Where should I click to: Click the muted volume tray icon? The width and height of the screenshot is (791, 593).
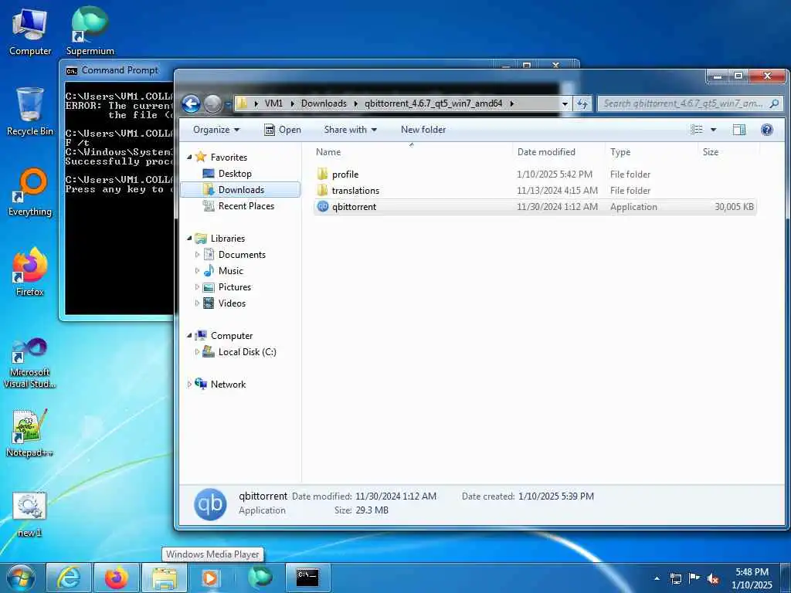[713, 579]
